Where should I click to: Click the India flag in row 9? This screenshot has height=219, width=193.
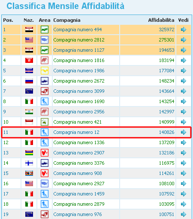[29, 112]
